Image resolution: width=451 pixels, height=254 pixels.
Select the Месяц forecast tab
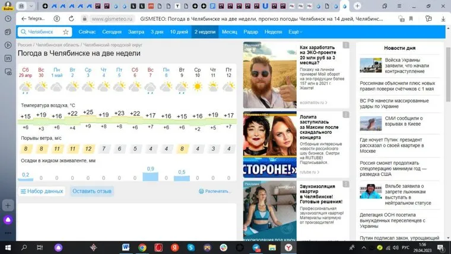[230, 31]
